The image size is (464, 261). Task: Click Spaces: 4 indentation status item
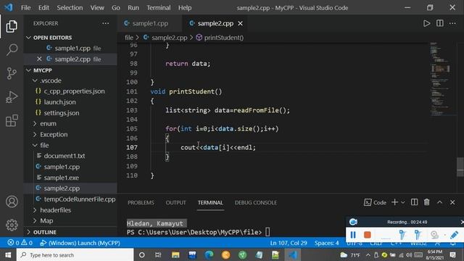point(326,243)
